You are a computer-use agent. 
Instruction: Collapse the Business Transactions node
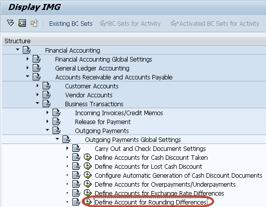pos(38,103)
